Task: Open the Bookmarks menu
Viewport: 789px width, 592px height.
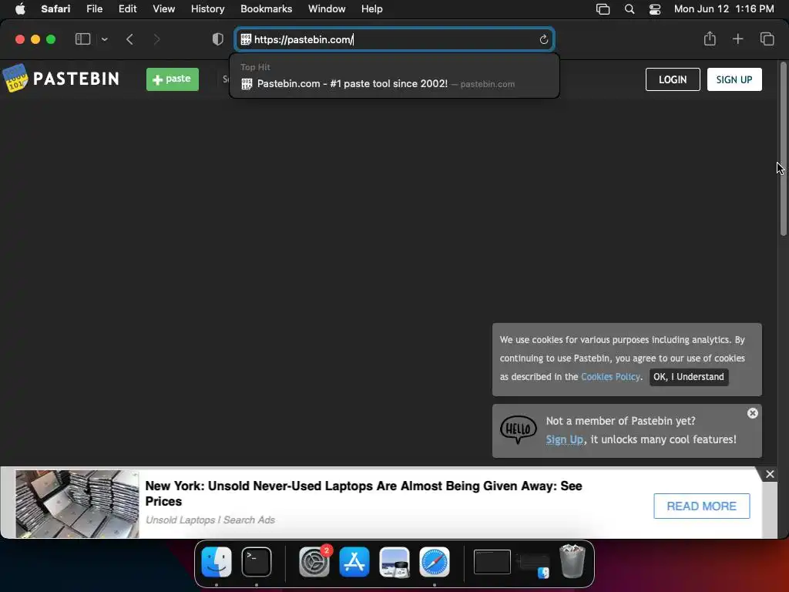Action: pyautogui.click(x=266, y=8)
